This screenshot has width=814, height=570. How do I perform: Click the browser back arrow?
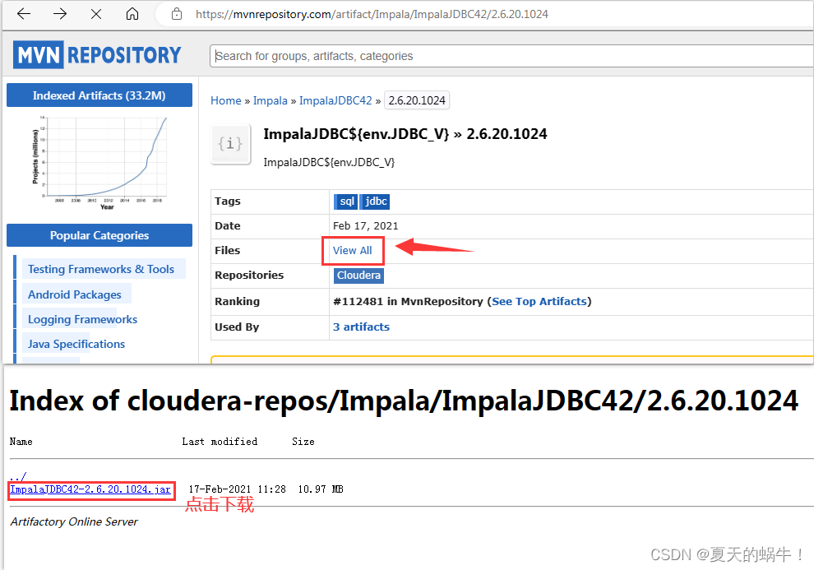coord(24,14)
